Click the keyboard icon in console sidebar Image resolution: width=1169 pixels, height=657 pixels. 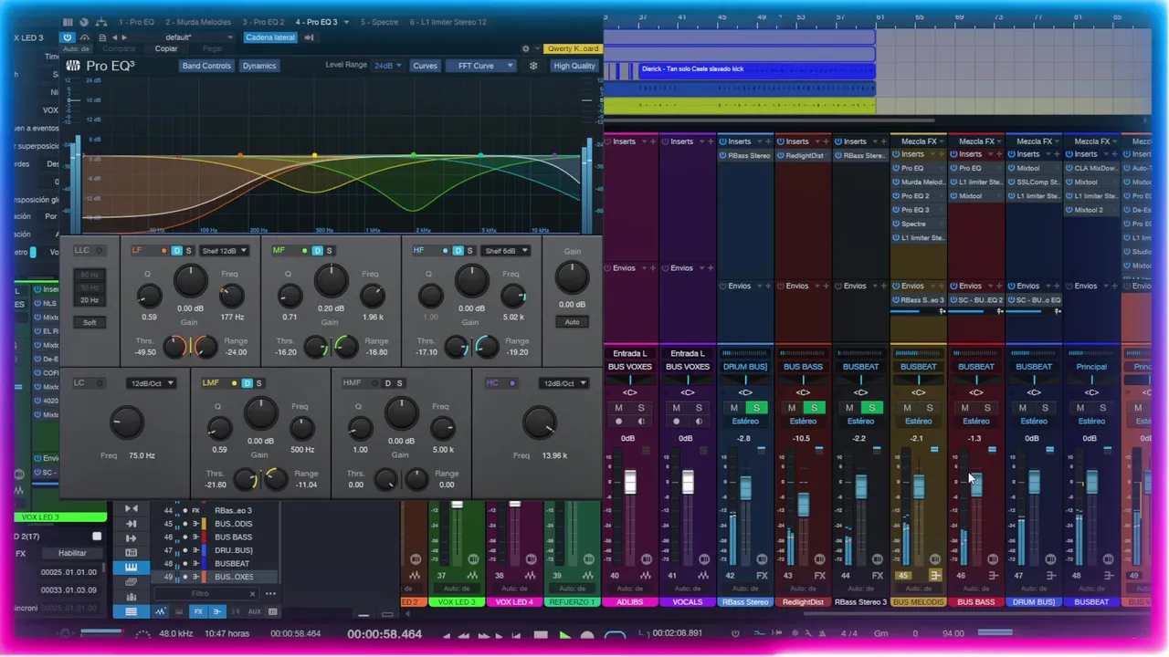click(132, 567)
